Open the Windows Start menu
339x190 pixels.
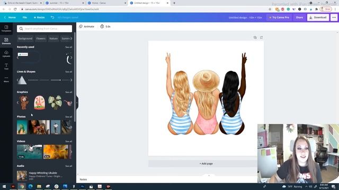point(4,186)
